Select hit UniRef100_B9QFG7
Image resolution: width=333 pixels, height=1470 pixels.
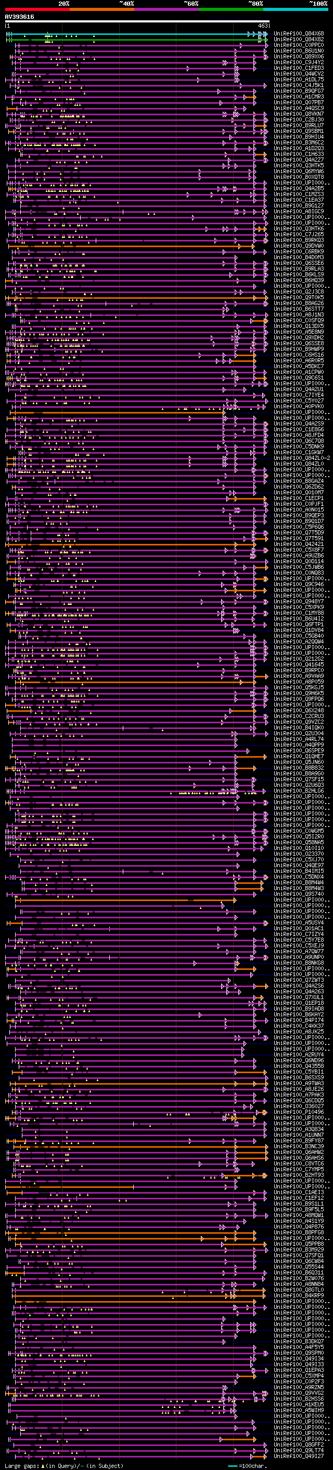tap(299, 91)
